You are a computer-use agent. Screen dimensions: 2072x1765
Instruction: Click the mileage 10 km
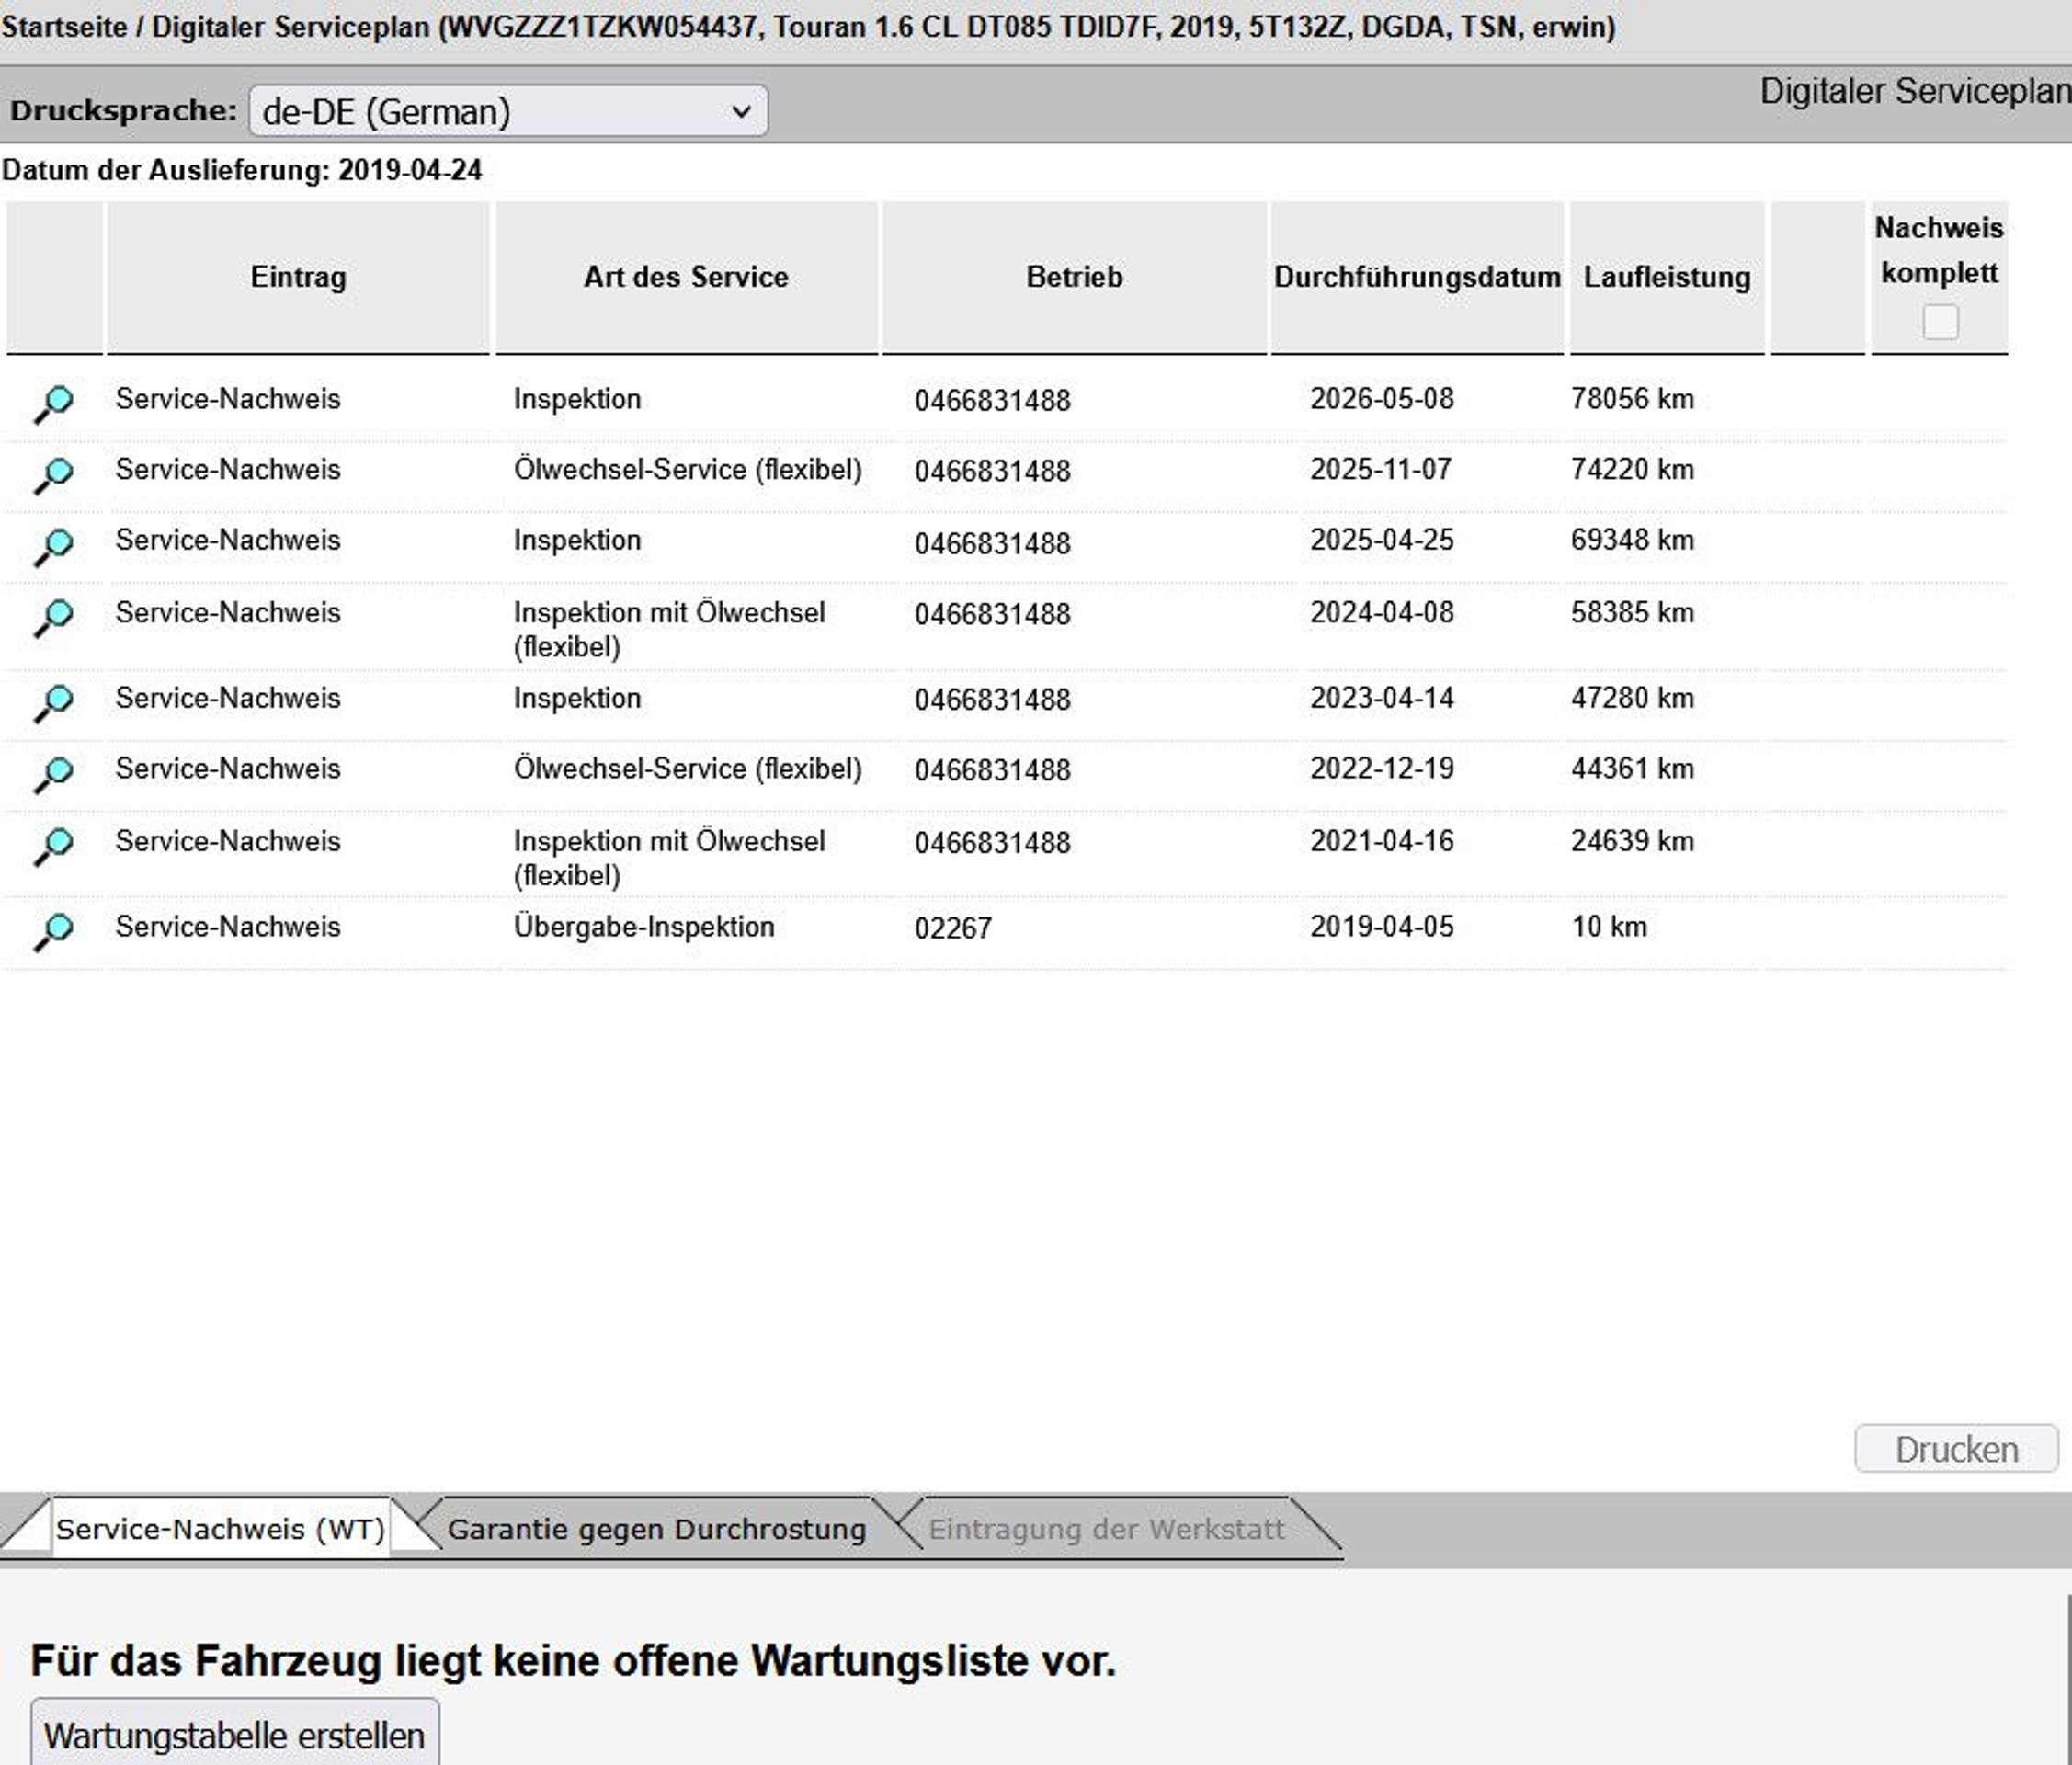[x=1609, y=927]
